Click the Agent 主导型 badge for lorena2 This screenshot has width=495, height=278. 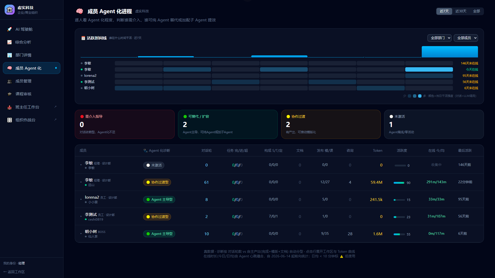coord(159,199)
